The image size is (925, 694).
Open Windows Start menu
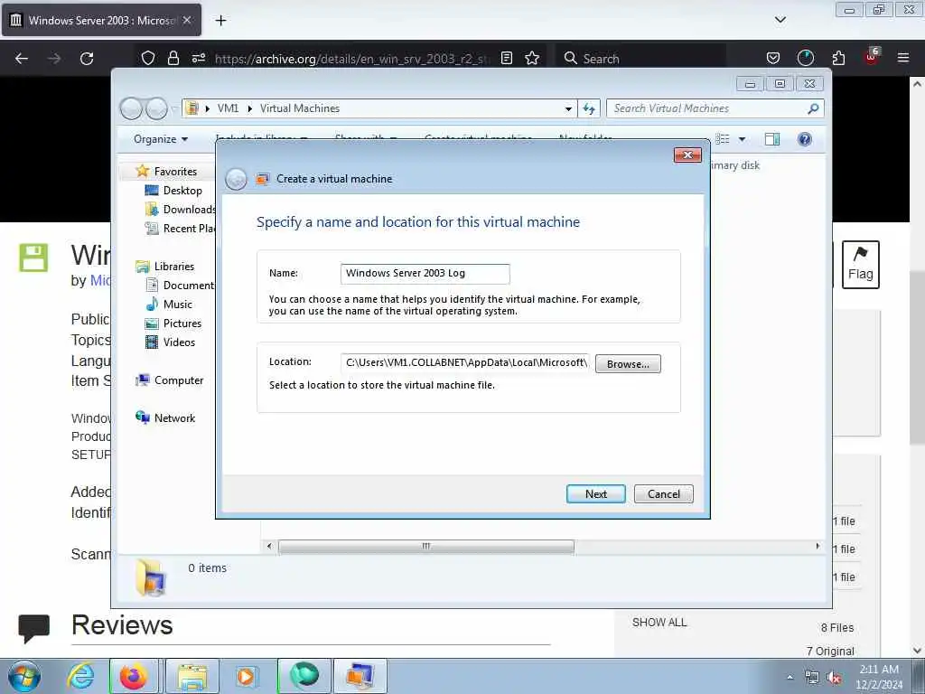point(24,676)
